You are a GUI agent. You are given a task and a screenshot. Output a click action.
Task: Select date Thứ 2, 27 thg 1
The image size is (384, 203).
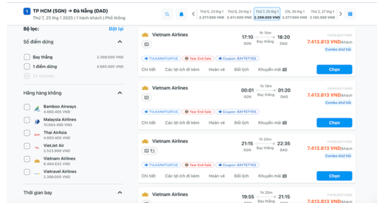tap(322, 14)
